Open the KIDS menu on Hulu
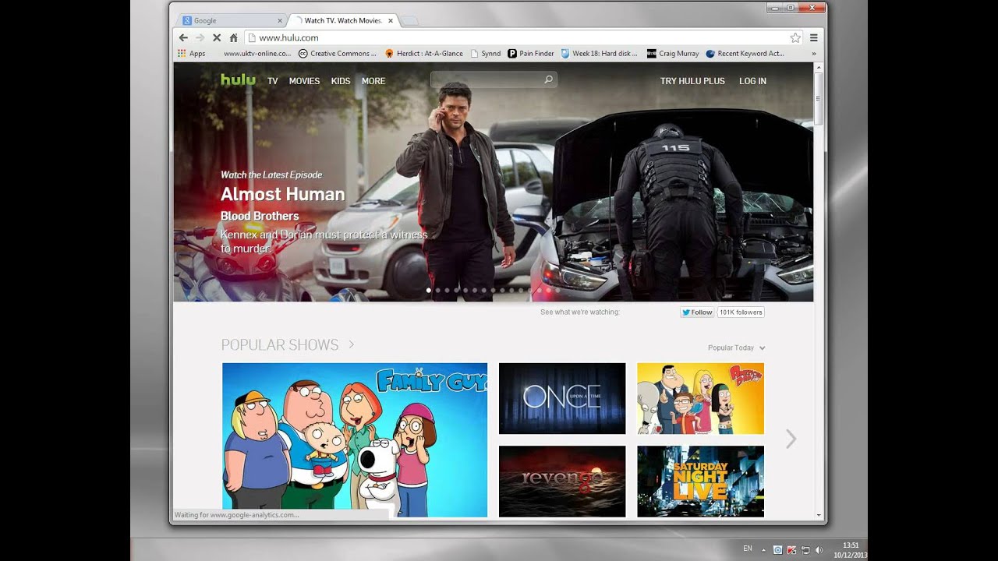Screen dimensions: 998x561 pyautogui.click(x=341, y=81)
